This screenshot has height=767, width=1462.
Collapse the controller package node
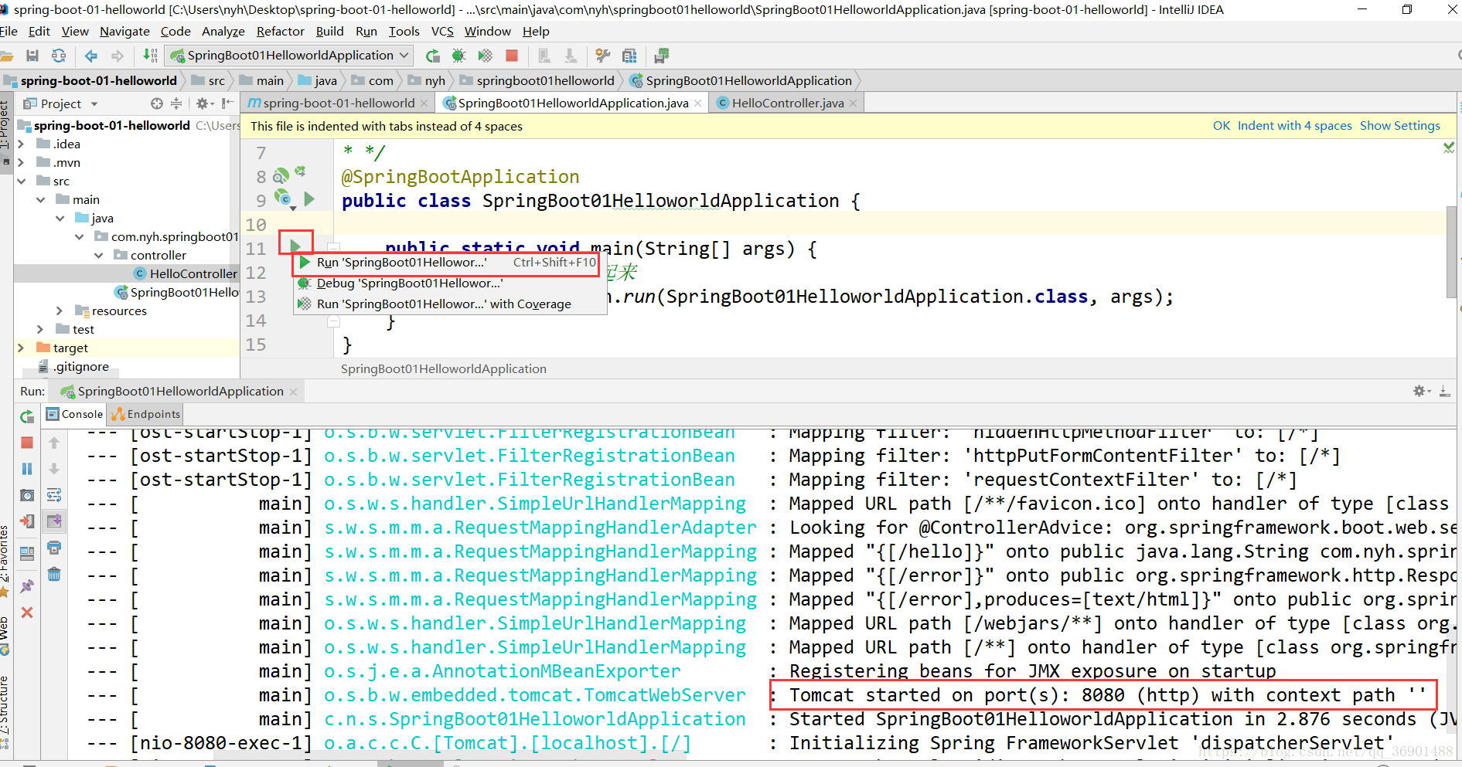click(98, 255)
